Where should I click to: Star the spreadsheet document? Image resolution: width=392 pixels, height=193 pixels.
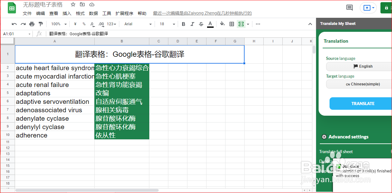tap(73, 5)
